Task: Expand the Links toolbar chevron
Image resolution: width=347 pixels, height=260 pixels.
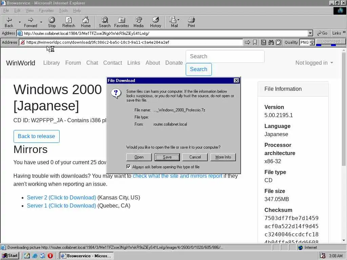Action: 344,32
